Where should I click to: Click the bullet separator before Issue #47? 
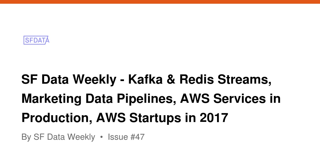pos(101,137)
